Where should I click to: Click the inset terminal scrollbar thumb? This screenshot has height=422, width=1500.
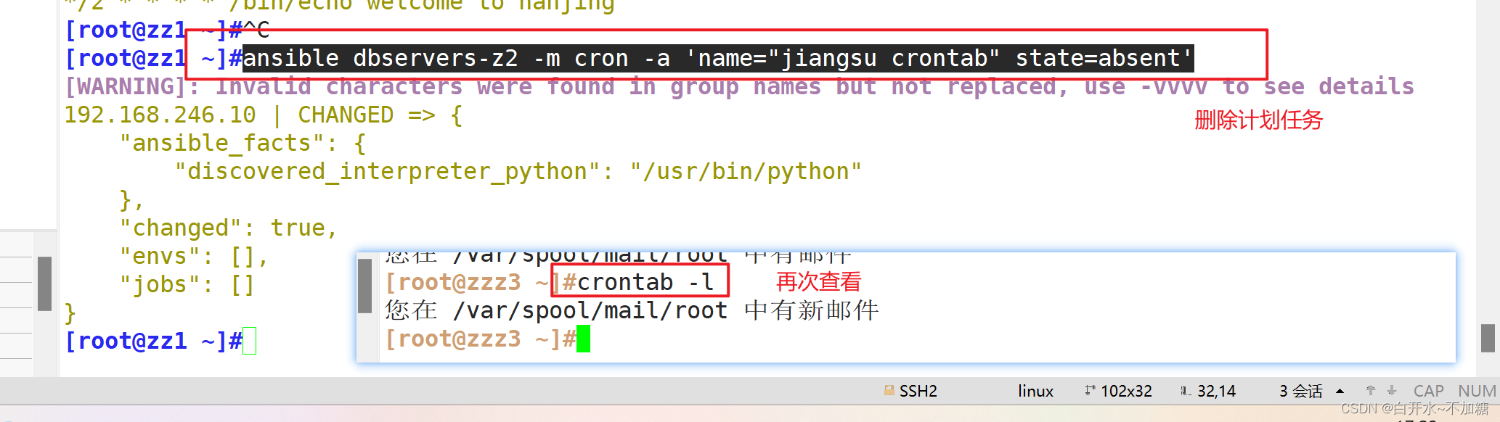(x=365, y=286)
